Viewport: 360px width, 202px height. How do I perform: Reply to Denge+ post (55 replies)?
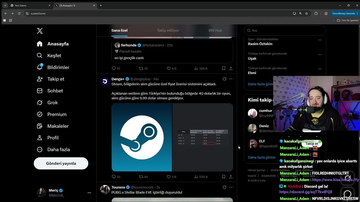116,177
